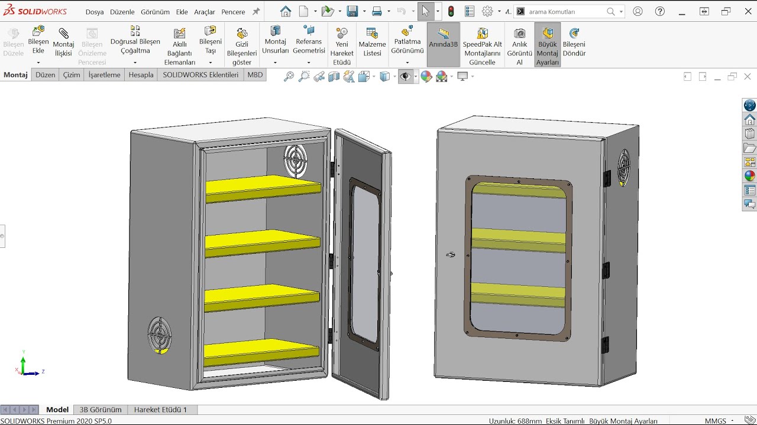This screenshot has width=757, height=425.
Task: Switch to the Çizim tab
Action: [72, 75]
